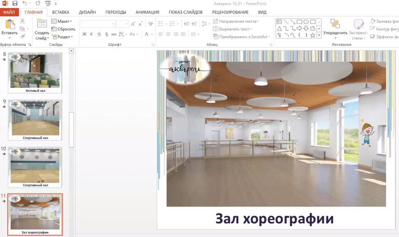Screen dimensions: 399x237
Task: Open Направление текста dropdown
Action: point(236,21)
